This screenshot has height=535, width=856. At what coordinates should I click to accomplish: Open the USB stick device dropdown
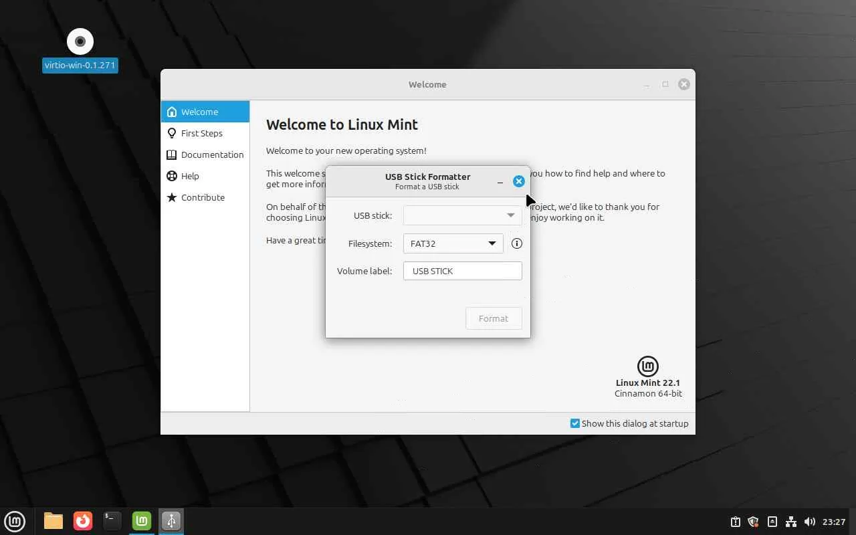[x=463, y=215]
